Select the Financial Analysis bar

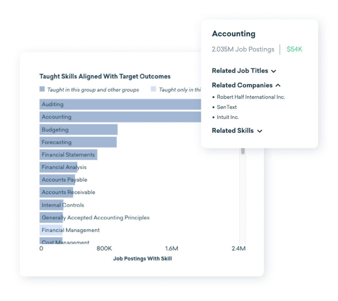point(58,167)
